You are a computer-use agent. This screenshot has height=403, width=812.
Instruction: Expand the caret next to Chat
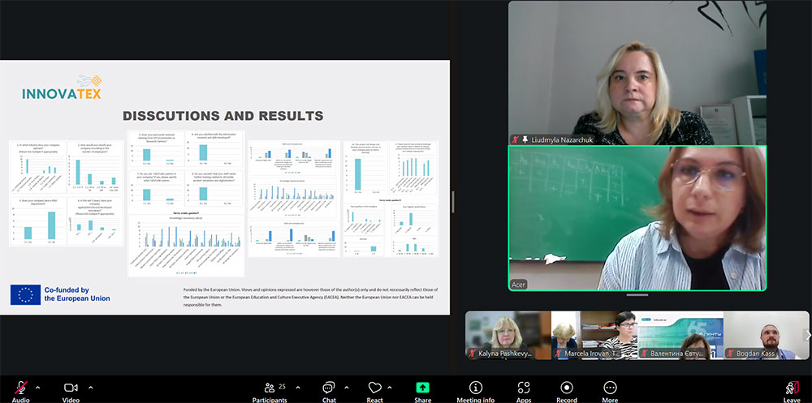(348, 387)
